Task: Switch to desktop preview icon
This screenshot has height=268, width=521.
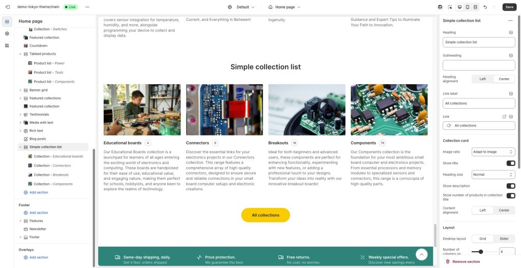Action: click(460, 7)
